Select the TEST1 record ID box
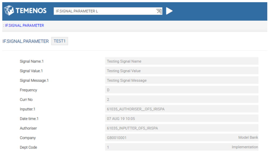The width and height of the screenshot is (271, 154). pos(60,41)
